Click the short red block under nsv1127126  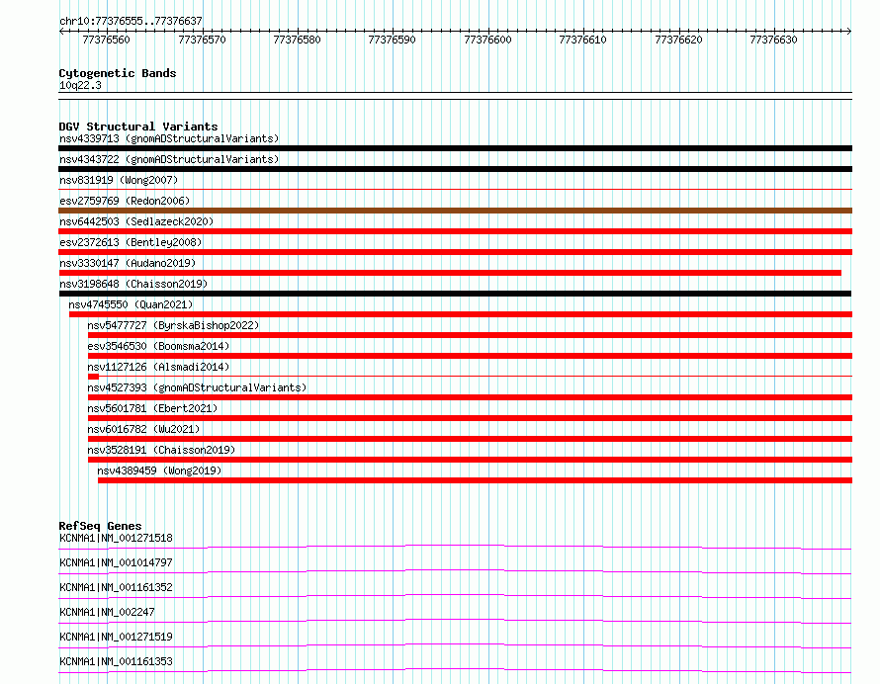coord(93,377)
